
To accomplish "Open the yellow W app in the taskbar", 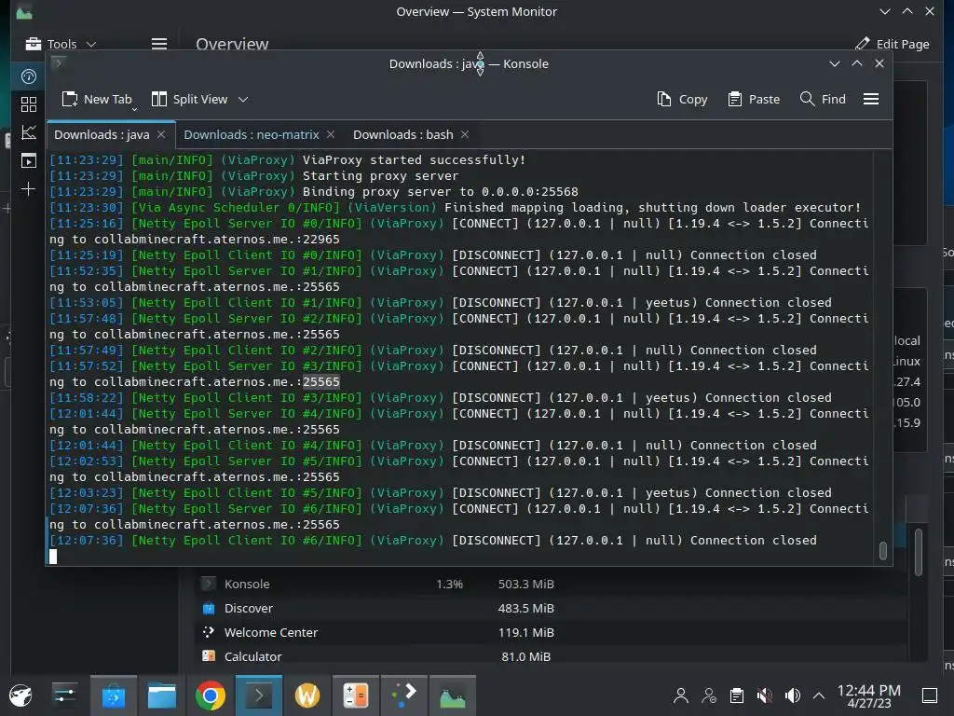I will click(307, 695).
